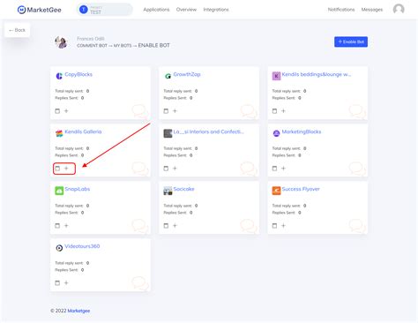Open the calendar icon on GrowthZap card
418x323 pixels.
(x=166, y=111)
